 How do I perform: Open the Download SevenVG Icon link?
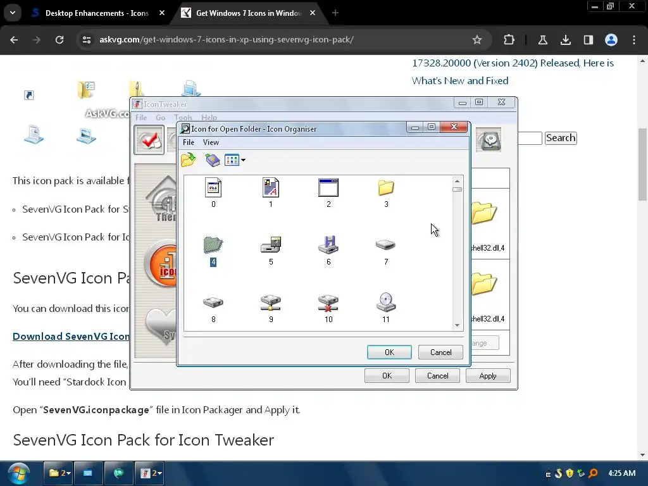point(71,337)
